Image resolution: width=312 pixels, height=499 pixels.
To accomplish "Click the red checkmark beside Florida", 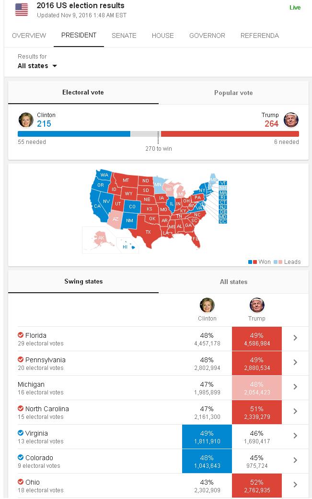I will pyautogui.click(x=21, y=335).
